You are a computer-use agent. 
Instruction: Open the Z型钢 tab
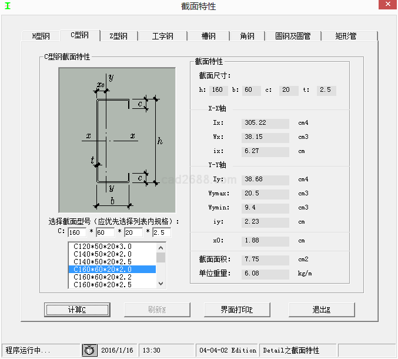click(x=118, y=36)
